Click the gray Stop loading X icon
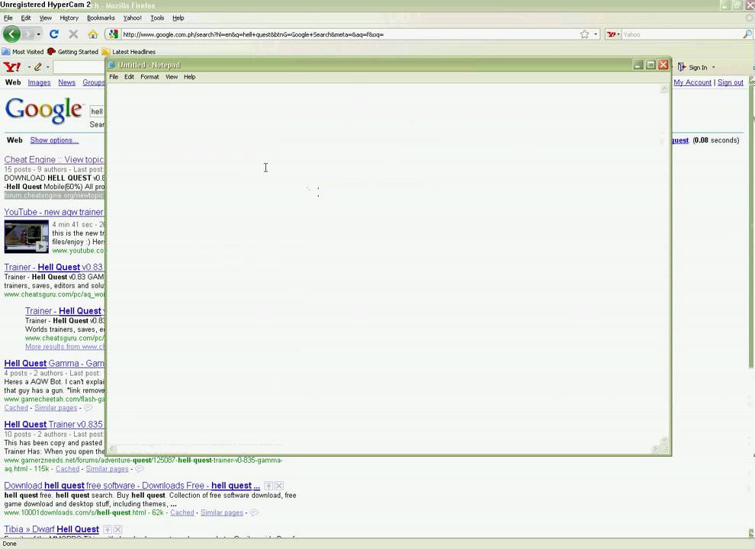755x549 pixels. tap(73, 34)
